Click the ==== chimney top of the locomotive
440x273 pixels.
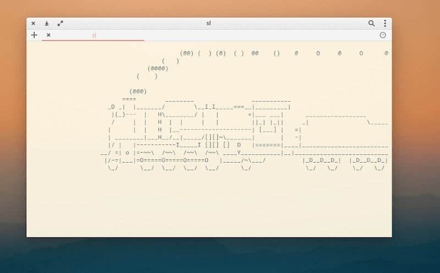pyautogui.click(x=129, y=99)
